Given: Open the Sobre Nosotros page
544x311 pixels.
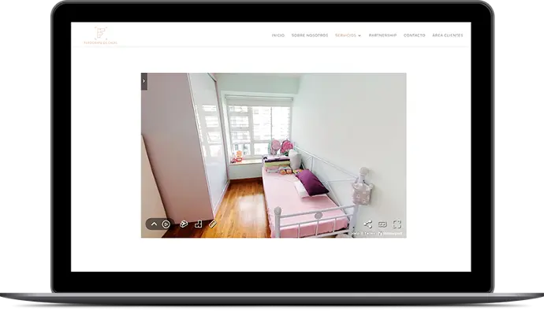Looking at the screenshot, I should point(310,35).
